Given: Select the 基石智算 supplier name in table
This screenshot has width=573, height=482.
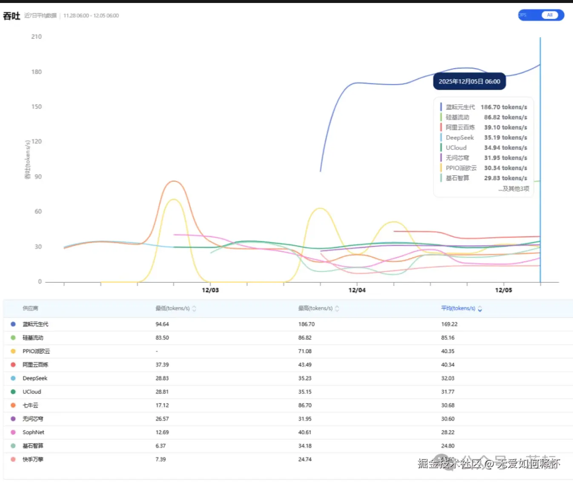Looking at the screenshot, I should click(x=33, y=446).
